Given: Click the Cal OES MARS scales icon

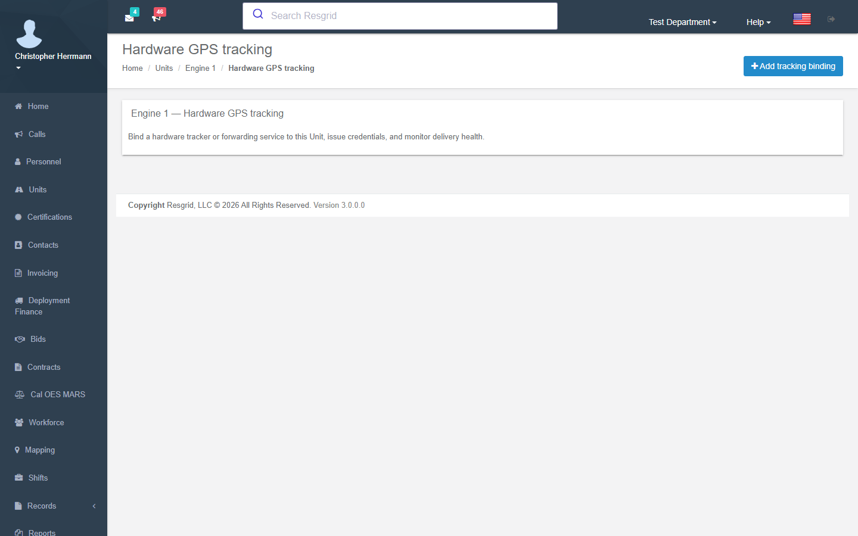Looking at the screenshot, I should point(20,394).
